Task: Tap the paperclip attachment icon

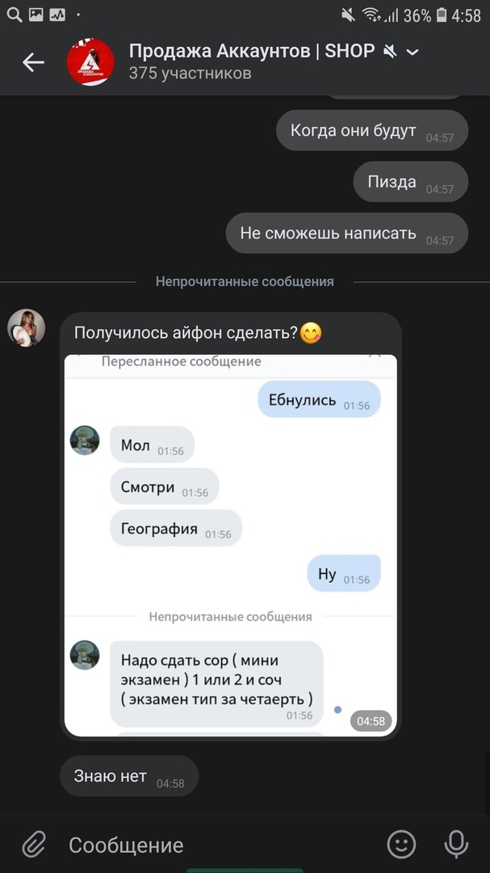Action: pos(33,846)
